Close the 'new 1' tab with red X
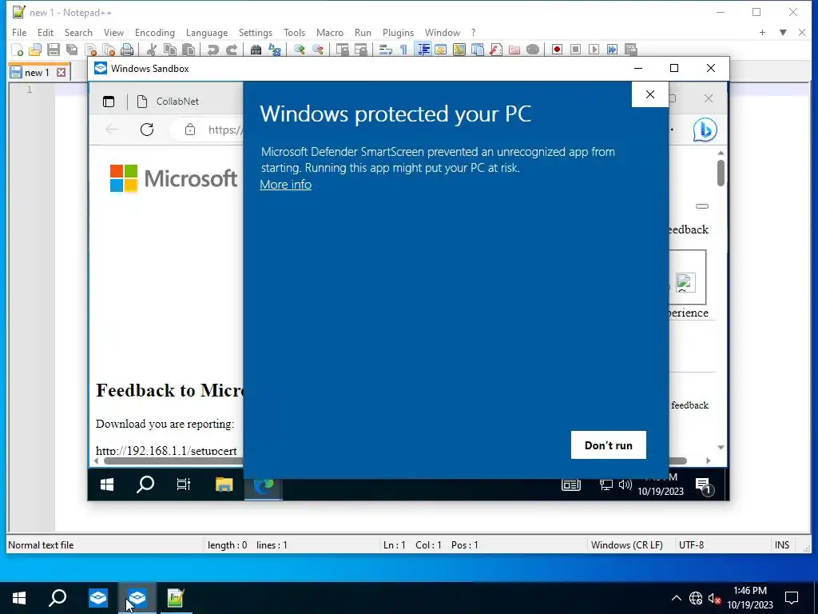The height and width of the screenshot is (614, 818). (62, 72)
